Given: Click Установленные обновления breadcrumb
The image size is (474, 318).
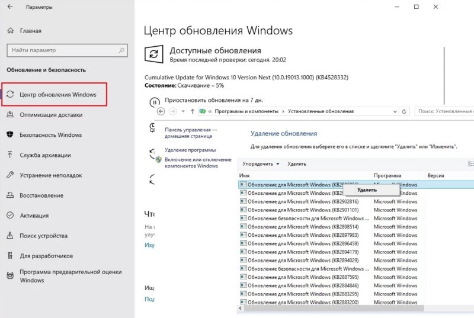Looking at the screenshot, I should click(x=321, y=111).
